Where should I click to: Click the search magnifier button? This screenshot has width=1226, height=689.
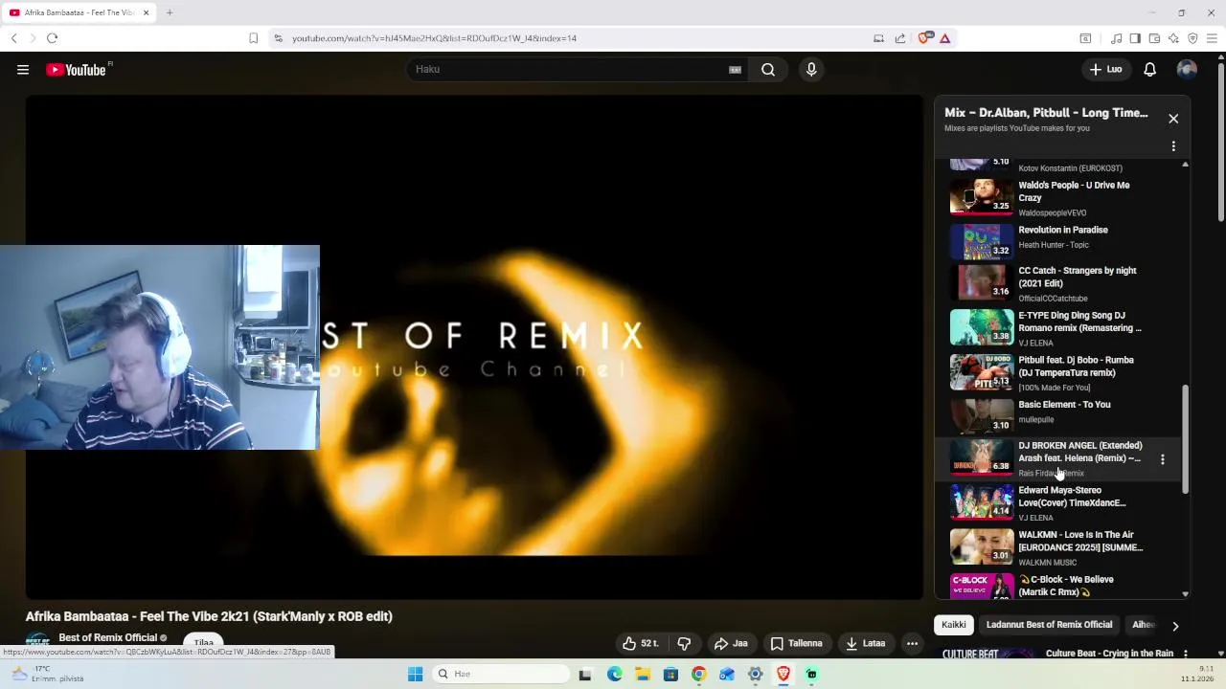[768, 70]
